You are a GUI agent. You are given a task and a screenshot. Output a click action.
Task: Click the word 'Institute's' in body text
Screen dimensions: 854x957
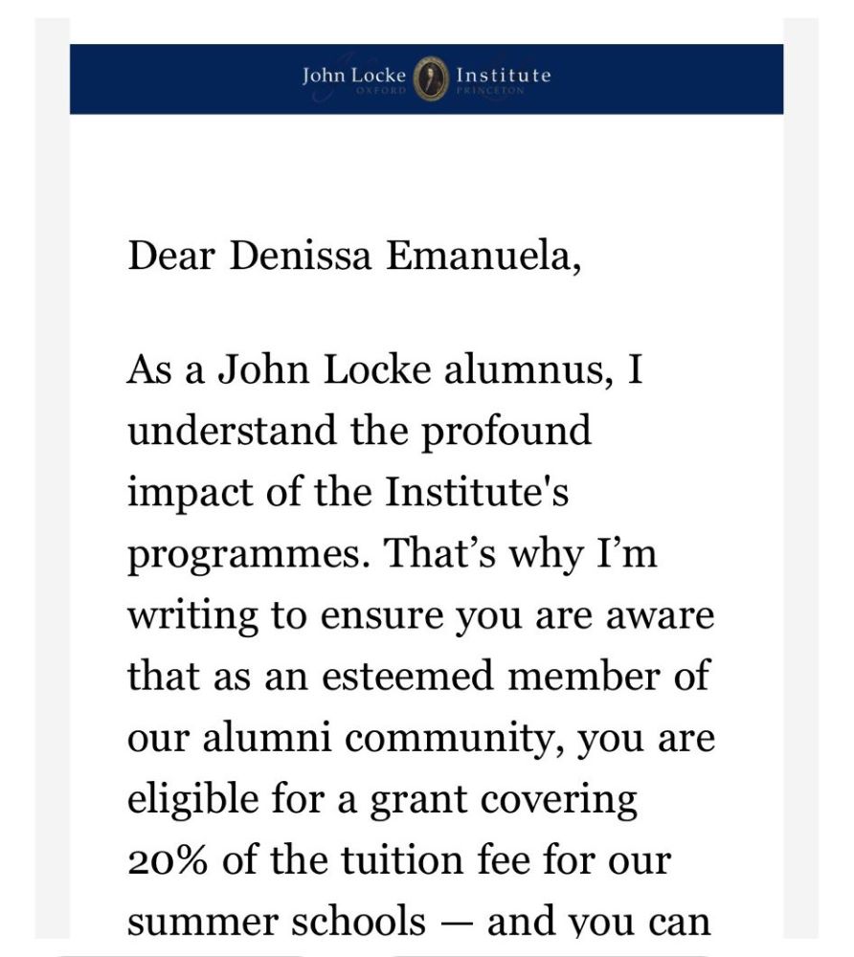[x=477, y=493]
